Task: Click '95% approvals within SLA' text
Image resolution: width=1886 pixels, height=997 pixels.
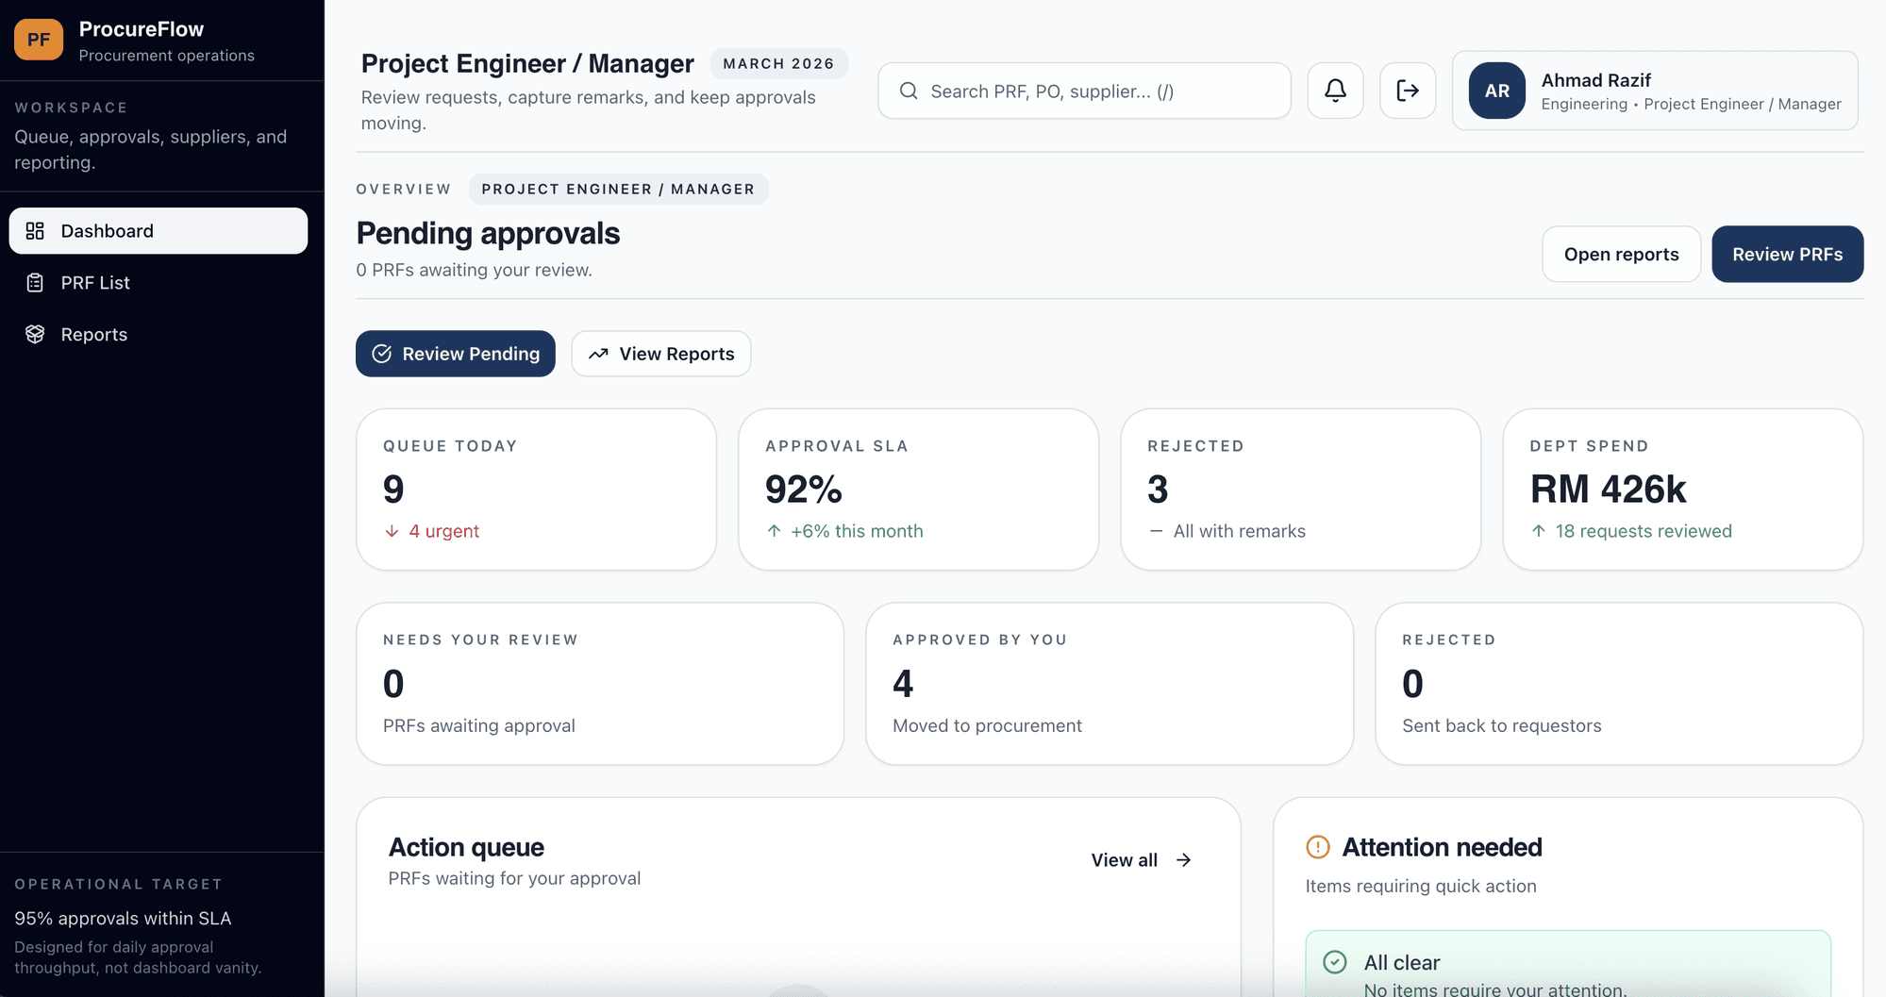Action: (123, 918)
